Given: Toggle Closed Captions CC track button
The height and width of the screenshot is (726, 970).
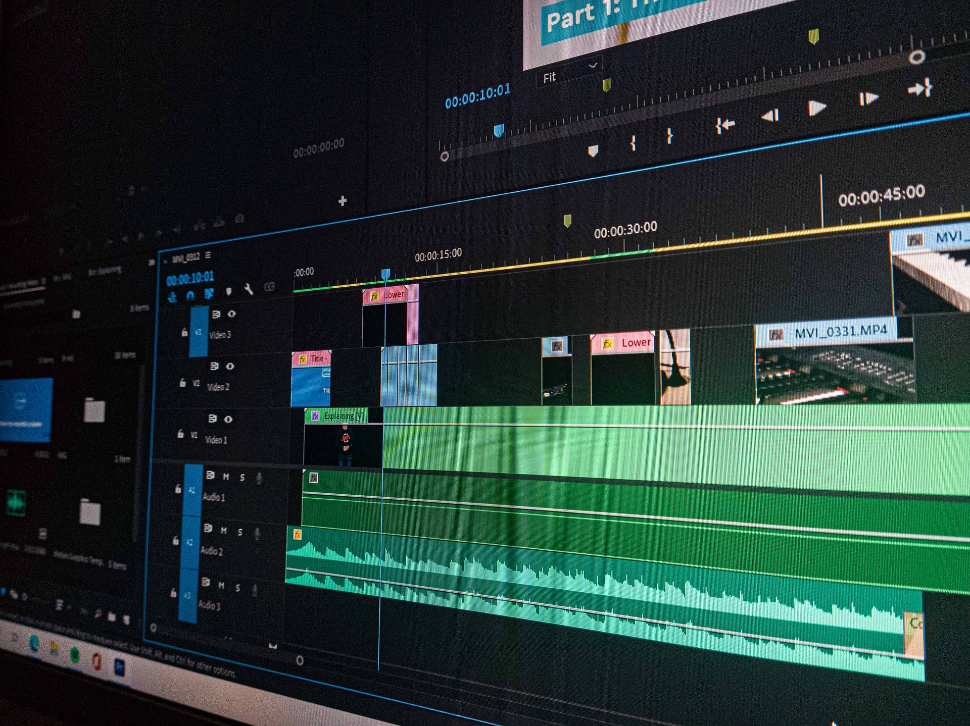Looking at the screenshot, I should (269, 287).
